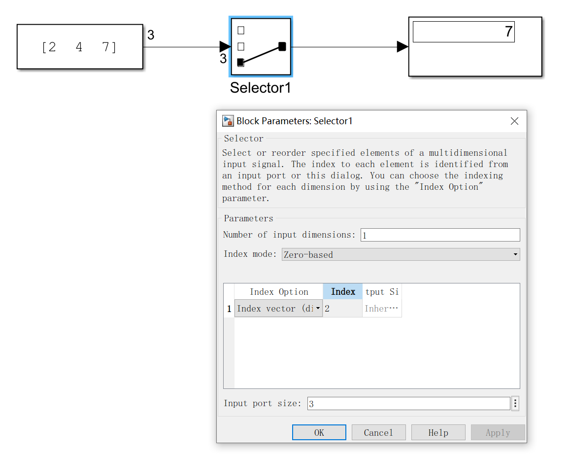
Task: Click the three-dot button beside Input port size
Action: (515, 403)
